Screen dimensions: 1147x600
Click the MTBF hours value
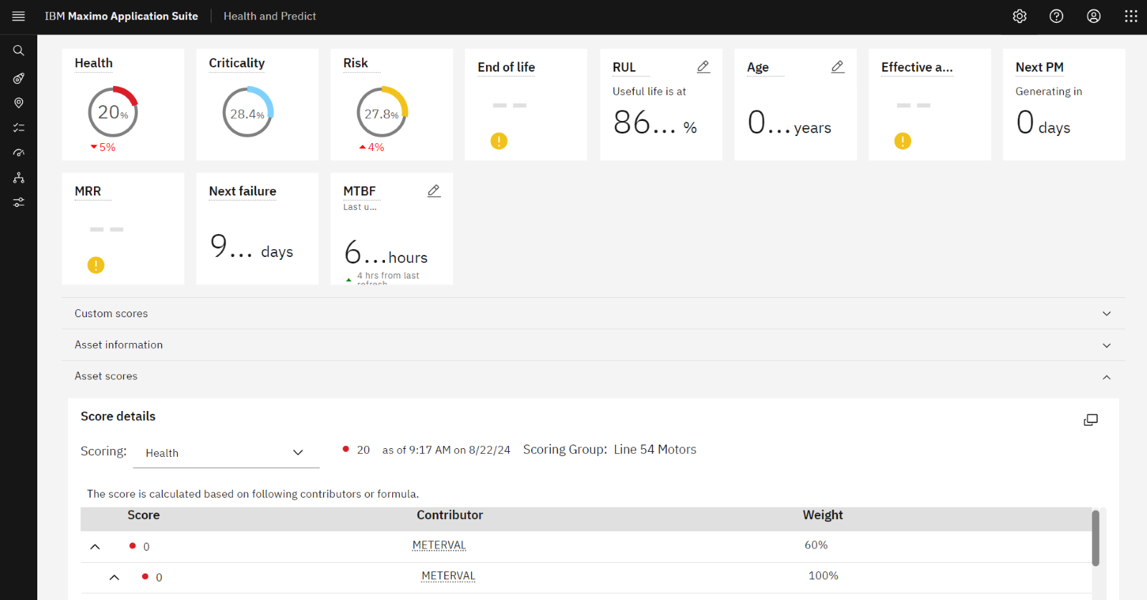tap(386, 253)
